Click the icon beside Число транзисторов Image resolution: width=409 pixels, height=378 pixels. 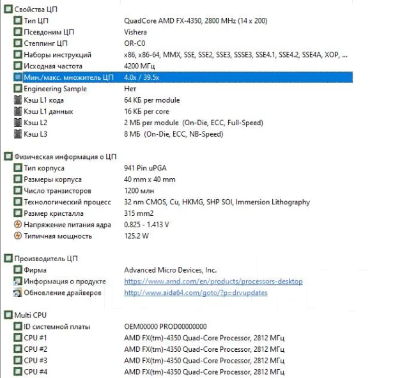pyautogui.click(x=18, y=190)
